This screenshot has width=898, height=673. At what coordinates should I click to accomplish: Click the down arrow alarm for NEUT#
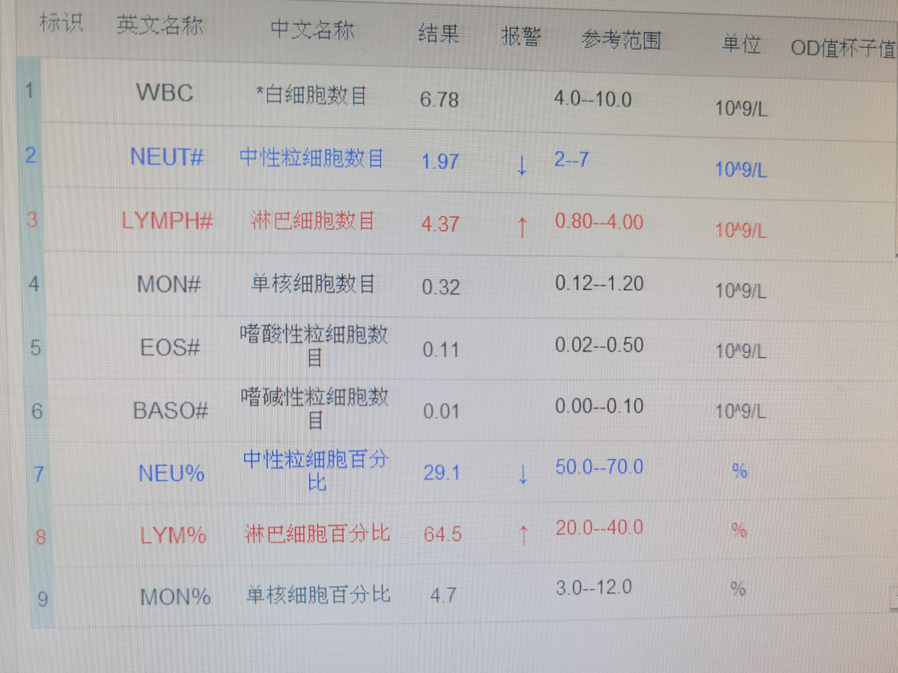click(522, 168)
